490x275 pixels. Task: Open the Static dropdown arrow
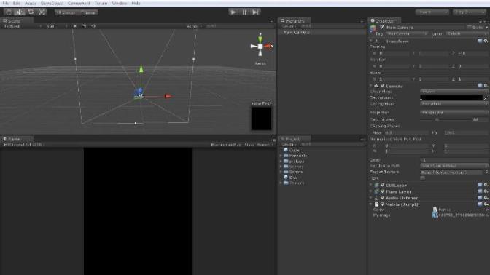click(x=486, y=28)
